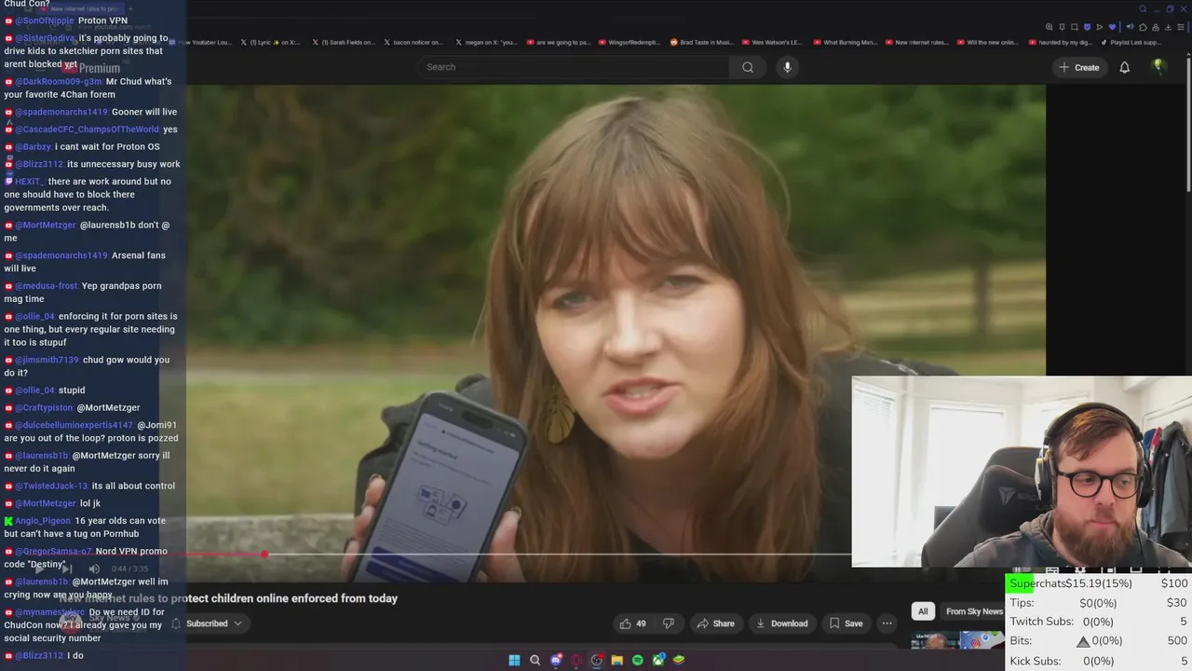
Task: Focus the YouTube Search field
Action: (x=574, y=67)
